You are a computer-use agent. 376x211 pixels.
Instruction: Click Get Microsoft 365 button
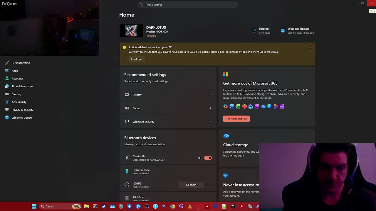click(236, 119)
